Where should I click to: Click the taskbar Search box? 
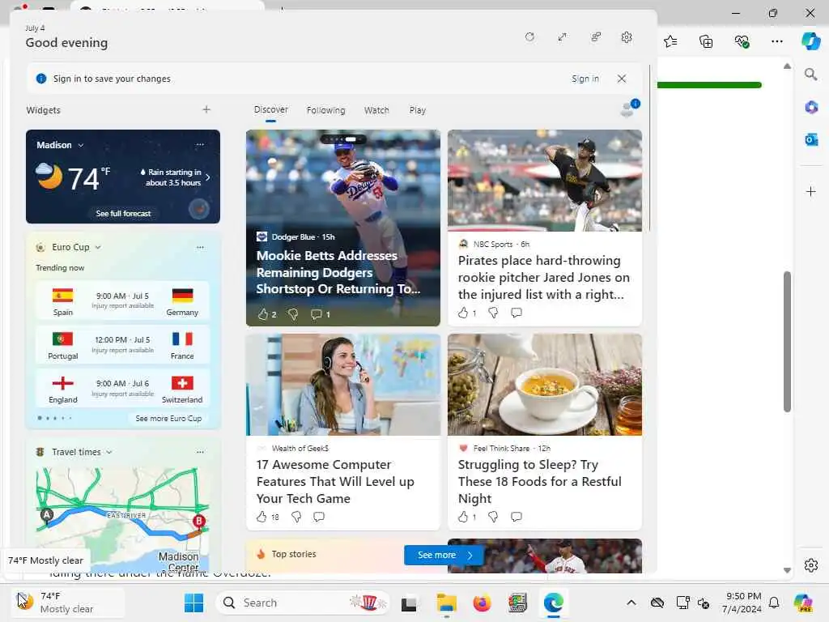click(303, 603)
